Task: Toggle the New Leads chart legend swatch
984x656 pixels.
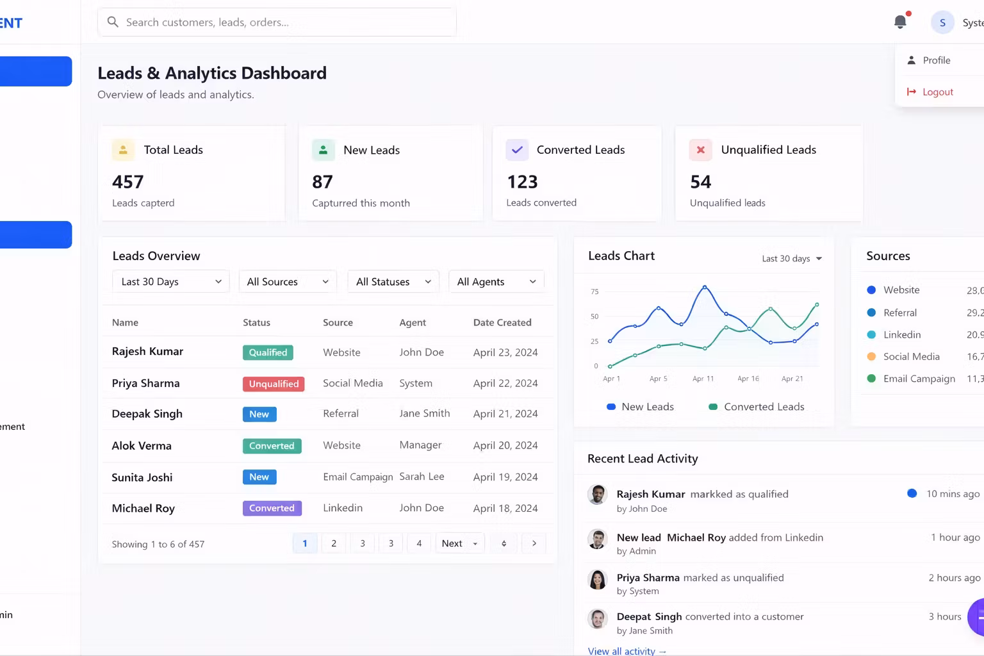Action: pyautogui.click(x=611, y=407)
